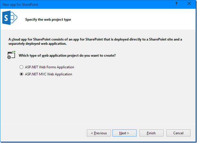The height and width of the screenshot is (143, 197).
Task: Click the 'Which type of web application' question label
Action: tap(67, 55)
